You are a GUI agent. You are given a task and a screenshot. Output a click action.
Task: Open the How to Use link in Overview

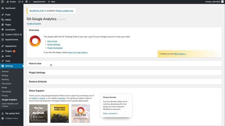(x=52, y=41)
